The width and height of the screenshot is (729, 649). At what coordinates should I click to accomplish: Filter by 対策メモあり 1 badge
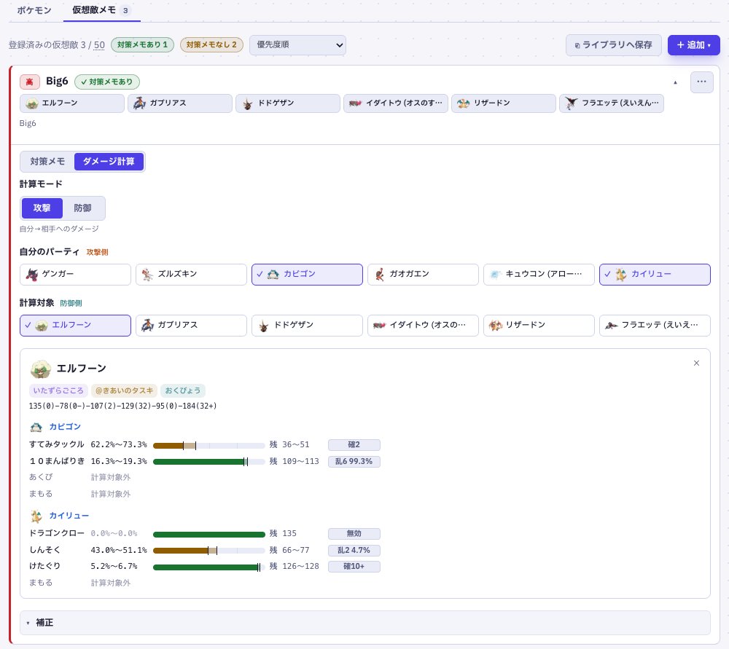[142, 44]
